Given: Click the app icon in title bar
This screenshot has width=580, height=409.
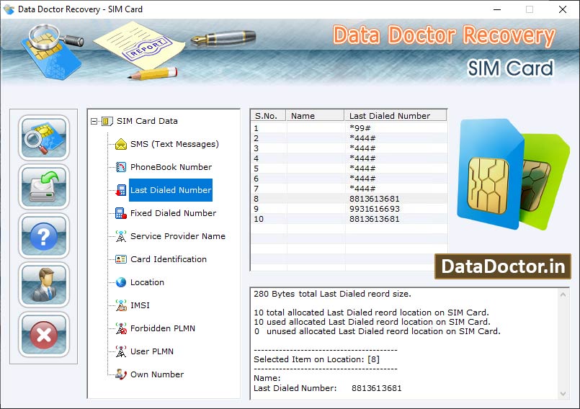Looking at the screenshot, I should click(x=9, y=9).
